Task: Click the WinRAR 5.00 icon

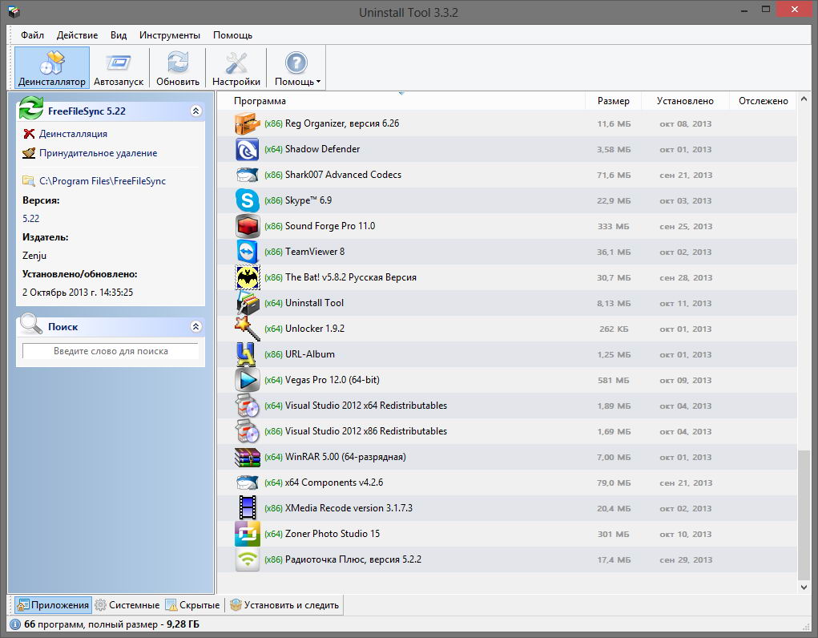Action: [248, 457]
